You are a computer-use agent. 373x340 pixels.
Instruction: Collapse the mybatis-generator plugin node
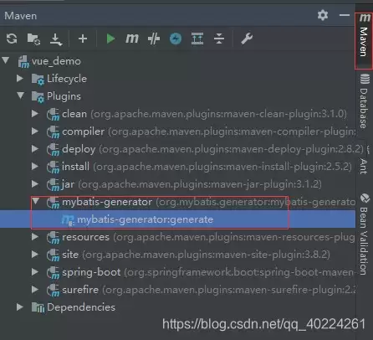(35, 201)
